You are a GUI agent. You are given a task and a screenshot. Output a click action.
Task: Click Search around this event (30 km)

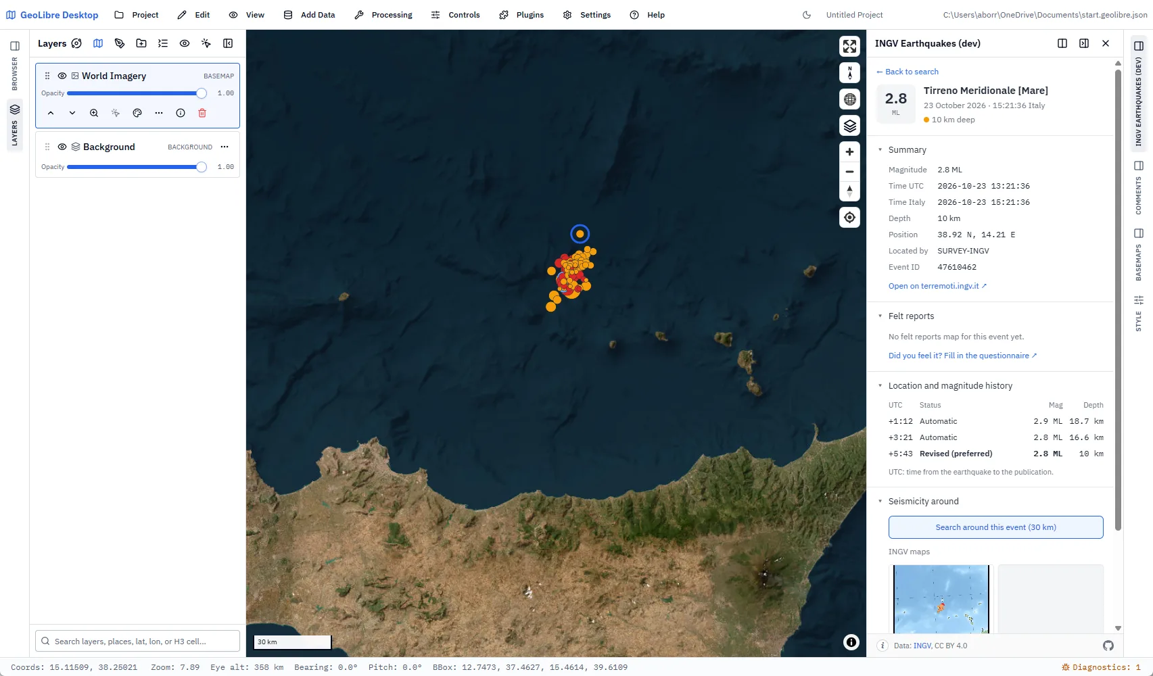click(x=995, y=527)
